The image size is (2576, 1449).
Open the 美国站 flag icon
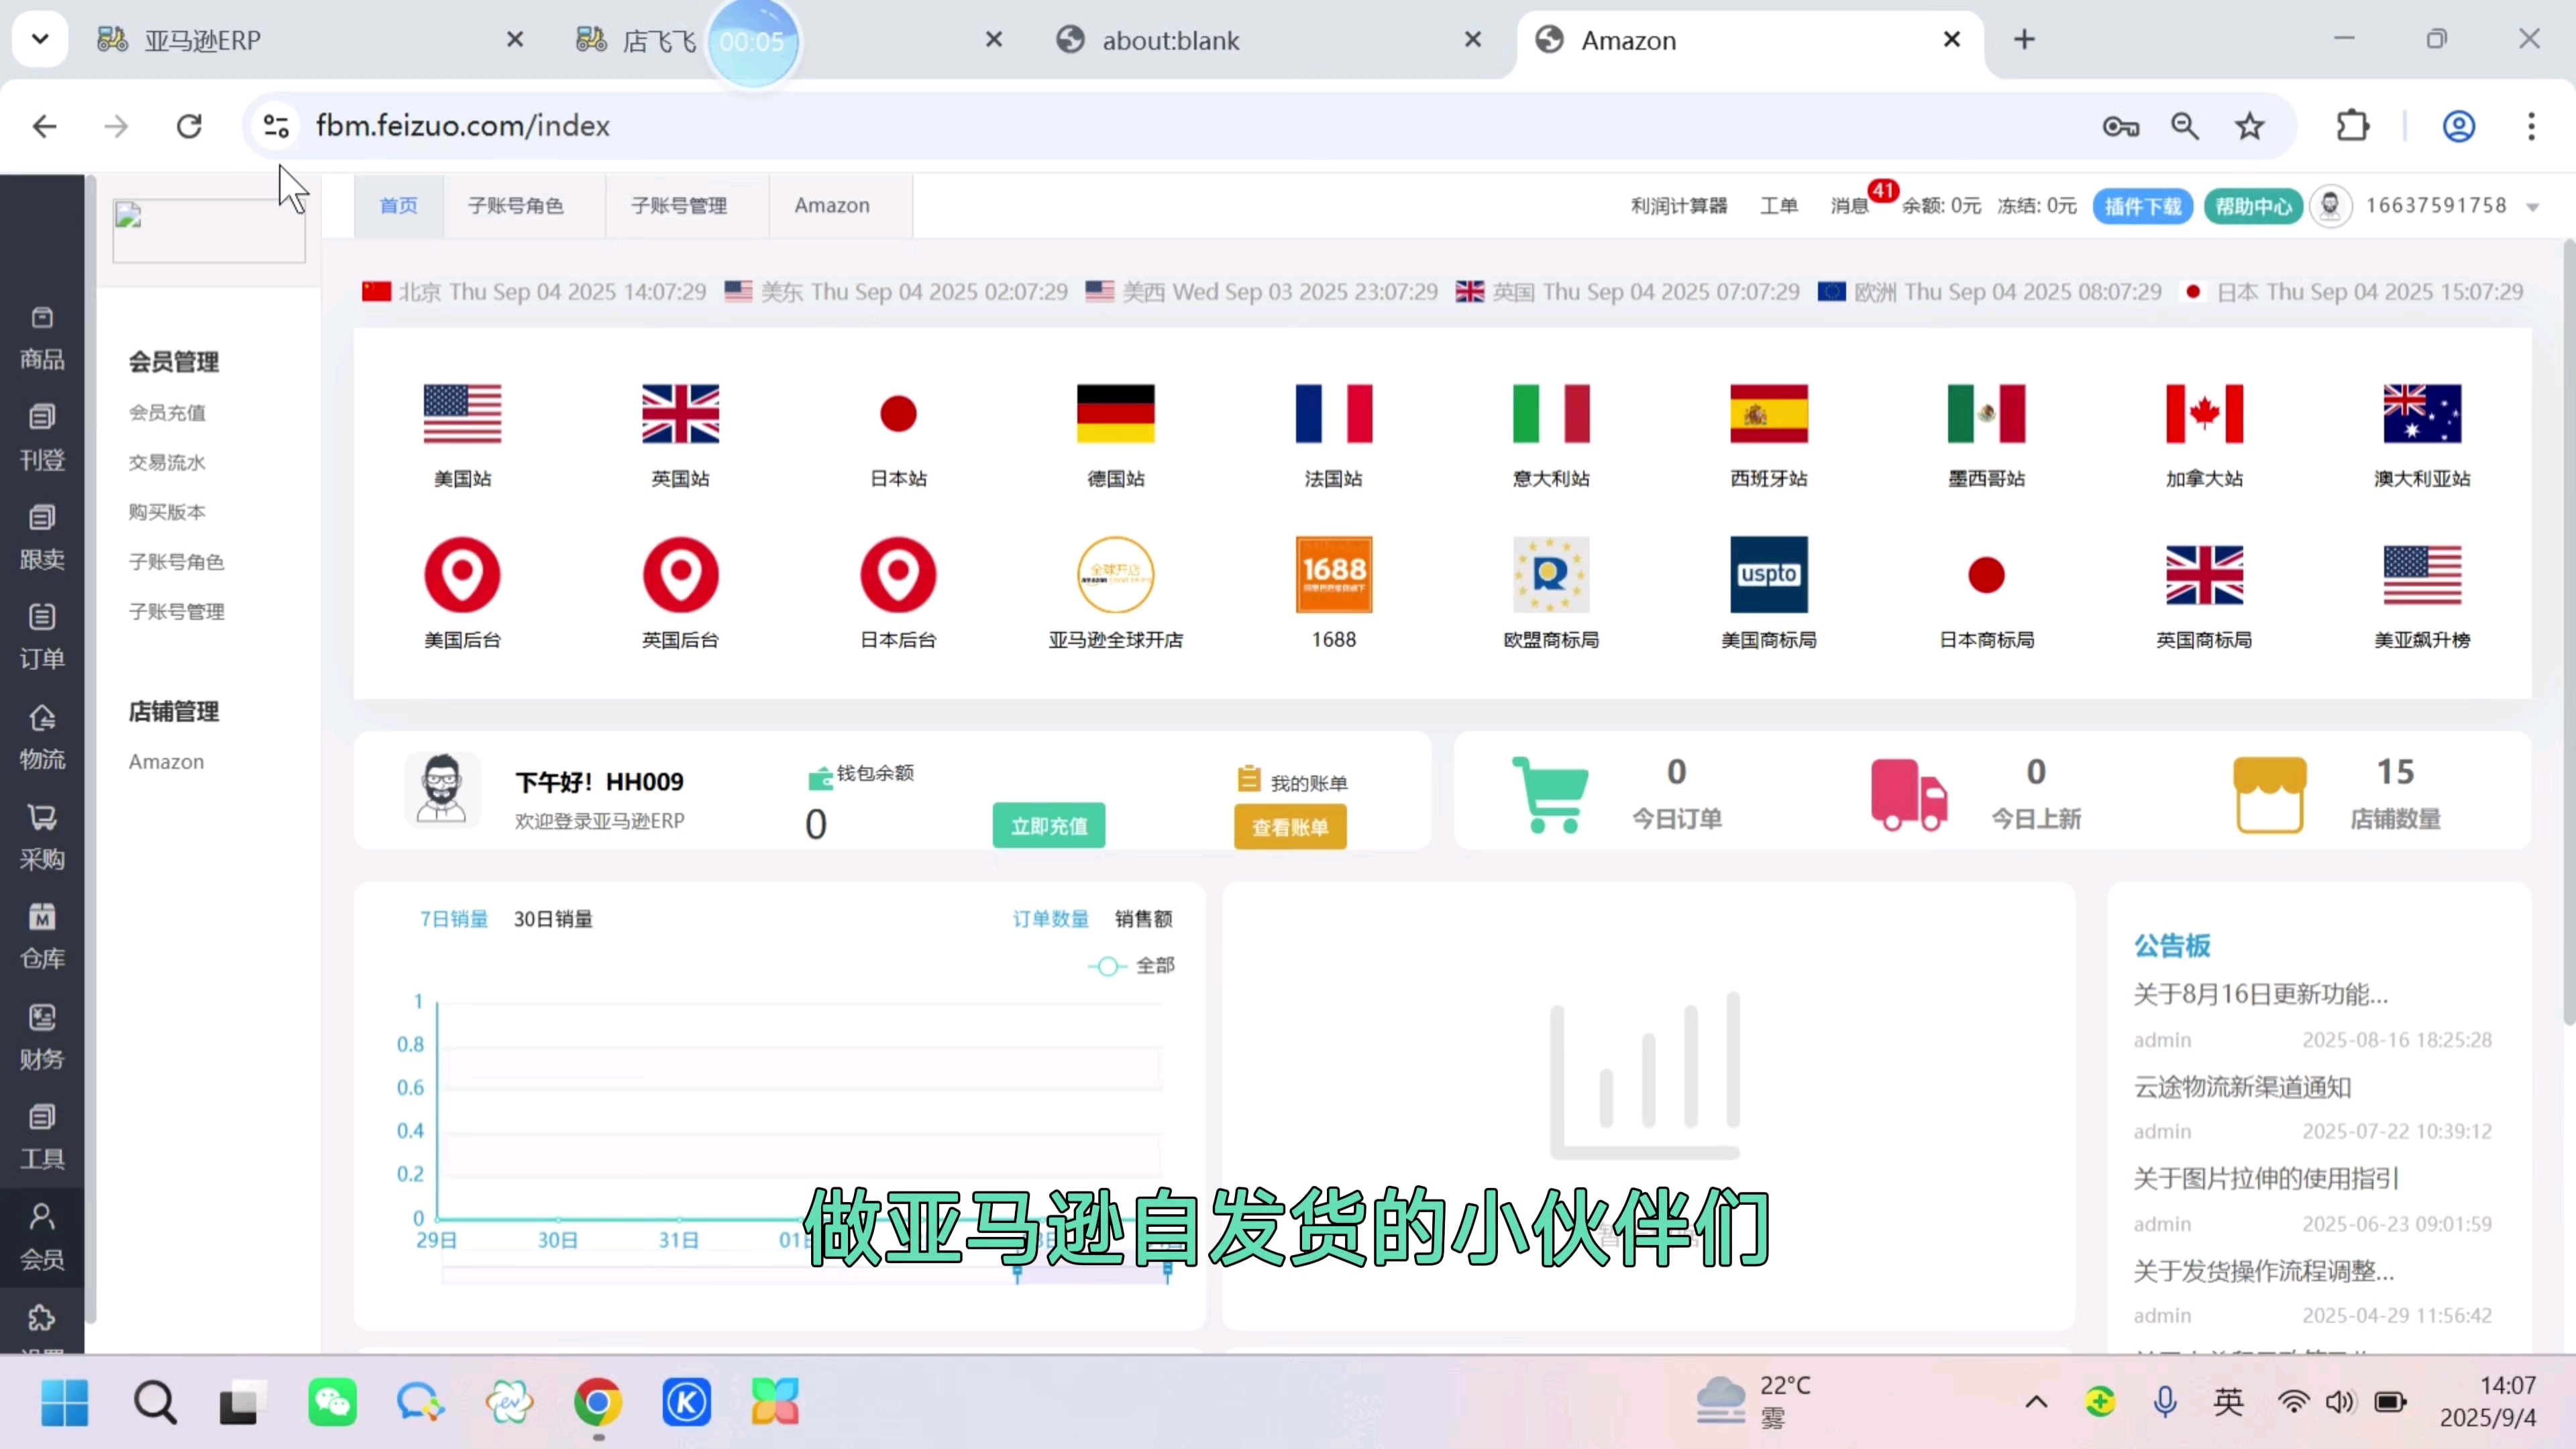click(x=462, y=414)
